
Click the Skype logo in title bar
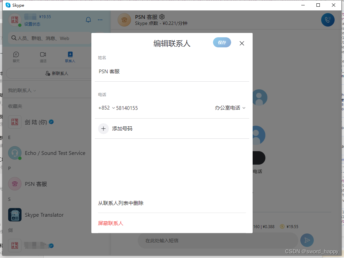pos(8,5)
